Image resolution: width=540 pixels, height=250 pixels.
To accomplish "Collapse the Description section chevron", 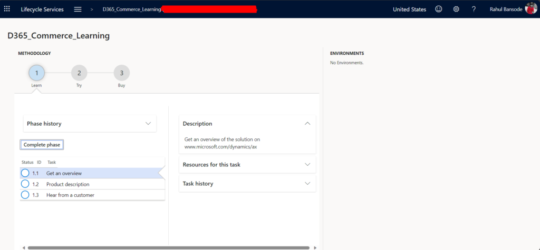I will [x=308, y=124].
